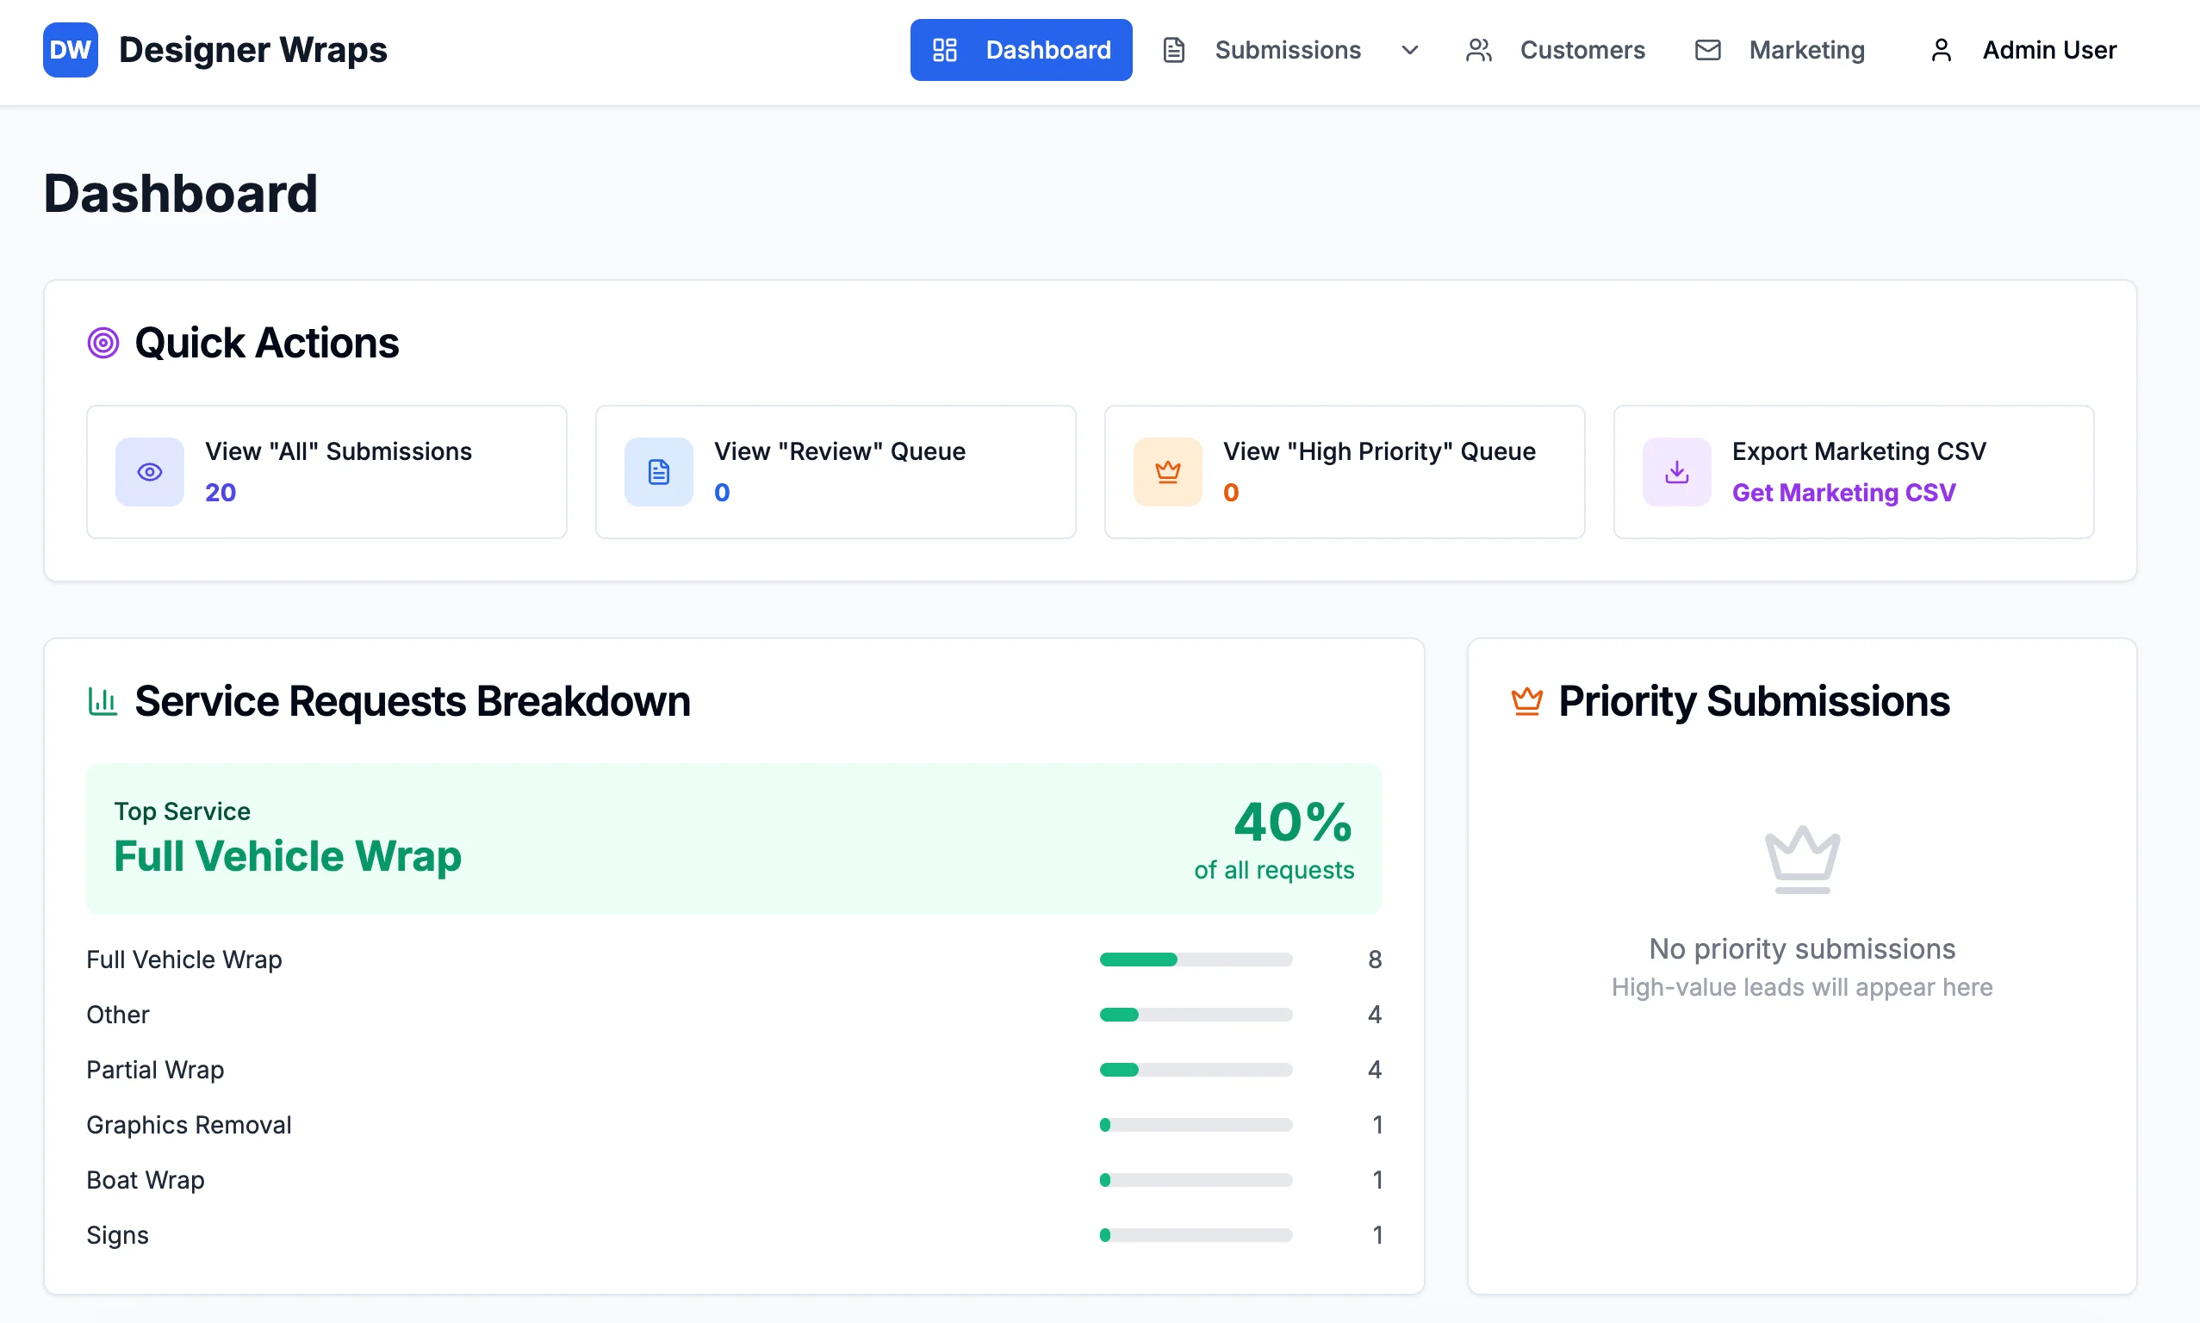Click the Priority Submissions crown icon
Viewport: 2200px width, 1323px height.
tap(1527, 701)
